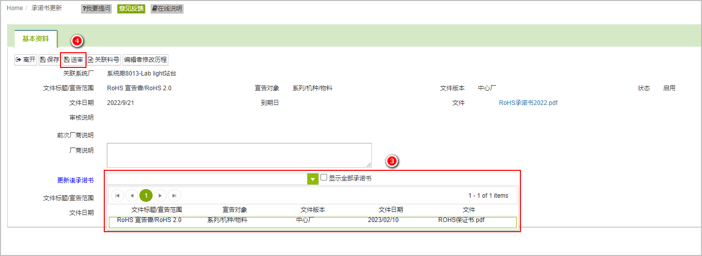Click the 关联料号 toolbar button
This screenshot has height=256, width=702.
point(104,60)
